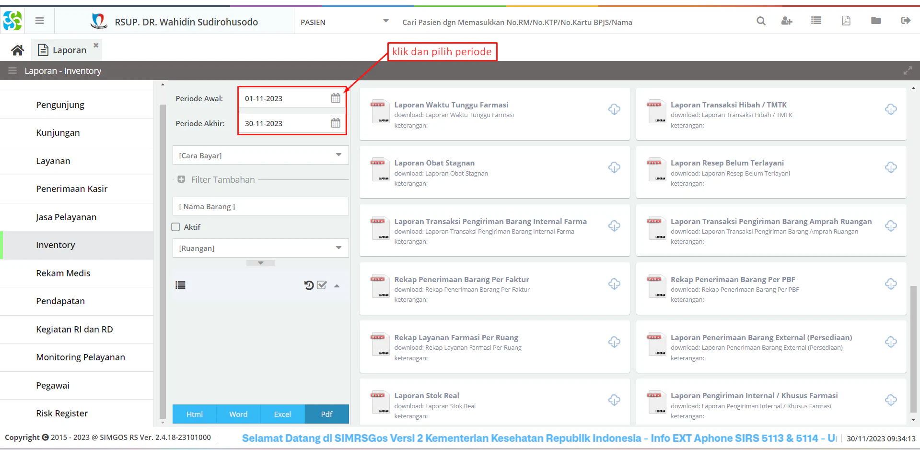This screenshot has width=920, height=450.
Task: Collapse filter section with small down-arrow bar
Action: click(x=260, y=263)
